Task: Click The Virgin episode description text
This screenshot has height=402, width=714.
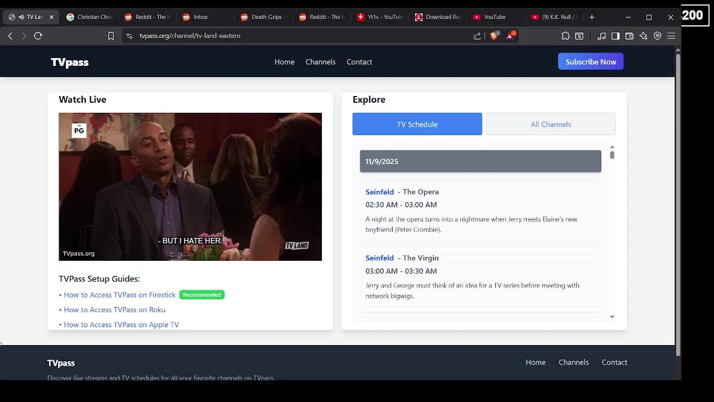Action: point(472,290)
